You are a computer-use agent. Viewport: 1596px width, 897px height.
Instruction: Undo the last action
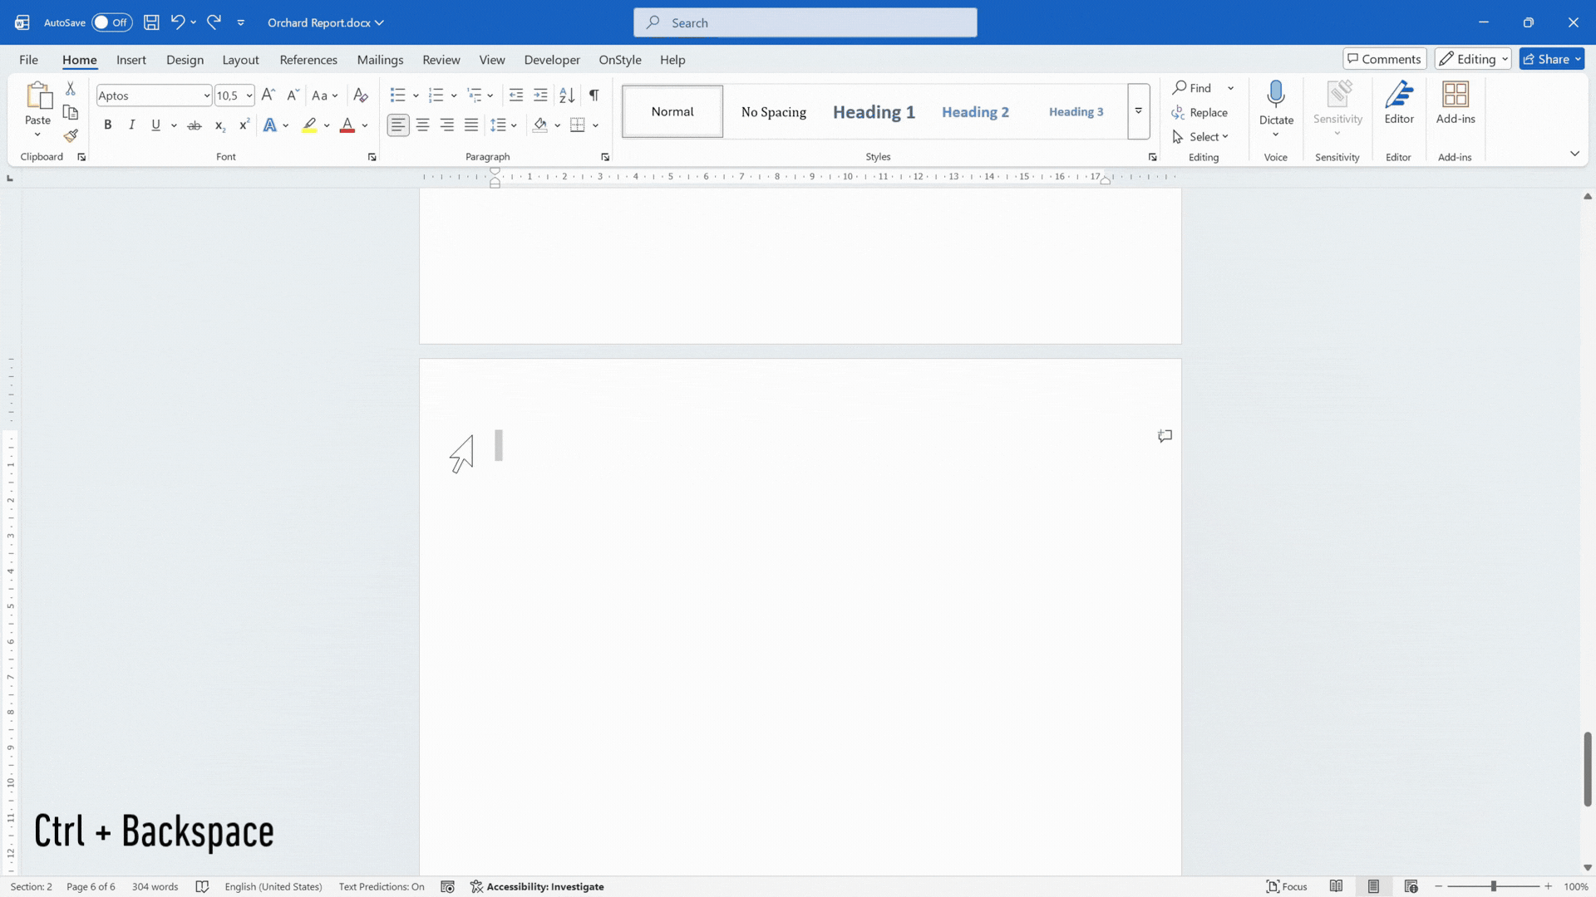click(177, 22)
